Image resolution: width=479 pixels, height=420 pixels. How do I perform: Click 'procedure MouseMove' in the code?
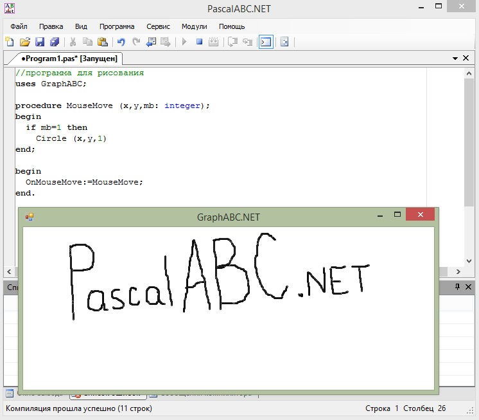(x=64, y=106)
